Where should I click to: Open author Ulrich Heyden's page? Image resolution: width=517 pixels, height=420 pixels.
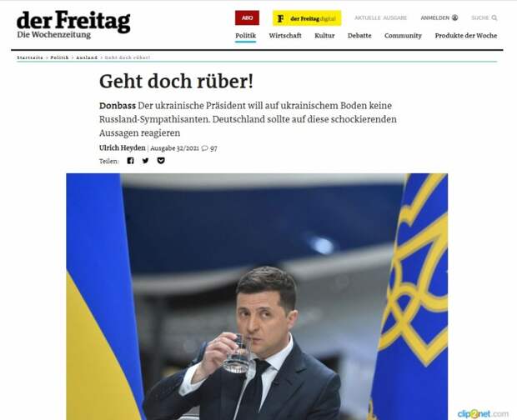pos(123,147)
